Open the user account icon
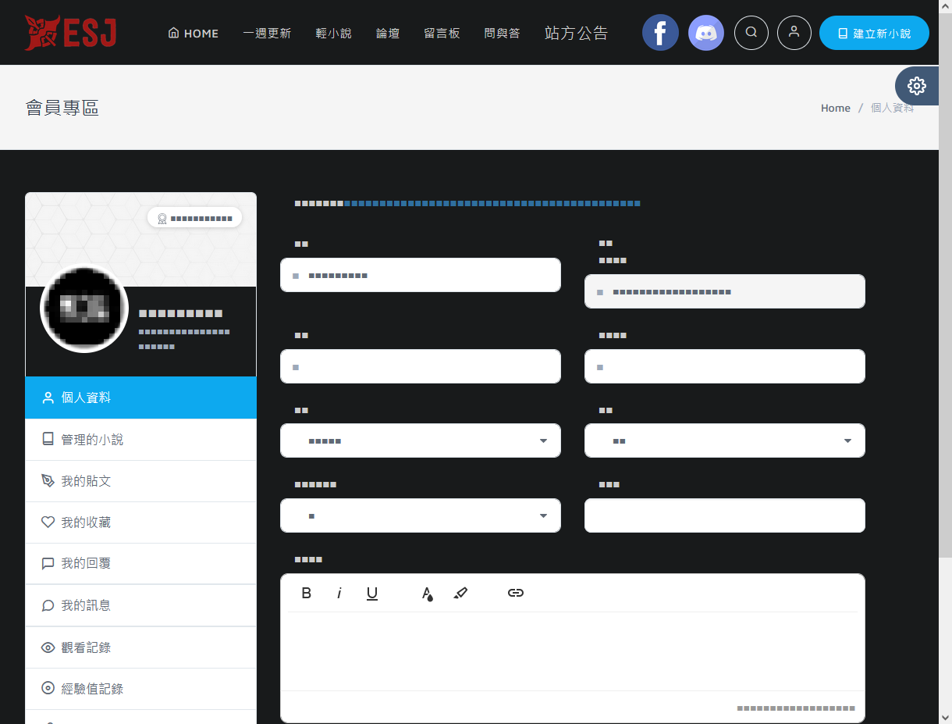This screenshot has height=724, width=952. (794, 33)
